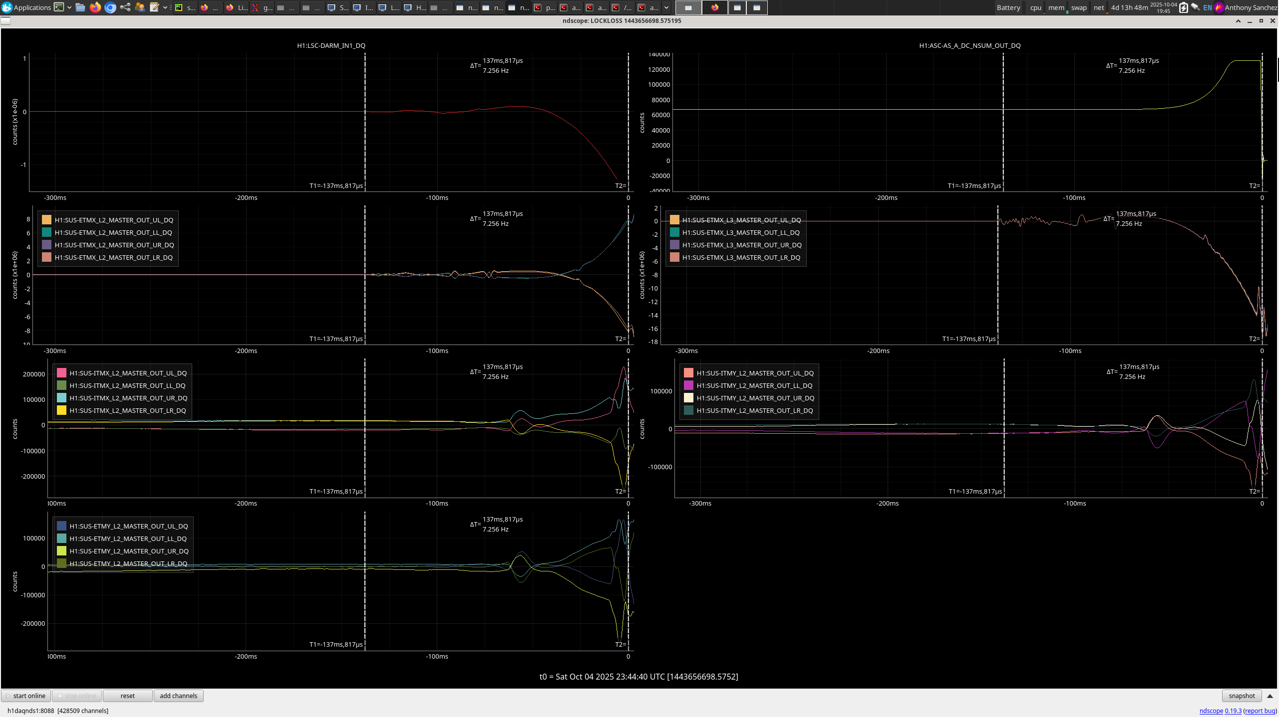The image size is (1279, 717).
Task: Expand the window list overflow arrow
Action: click(x=666, y=7)
